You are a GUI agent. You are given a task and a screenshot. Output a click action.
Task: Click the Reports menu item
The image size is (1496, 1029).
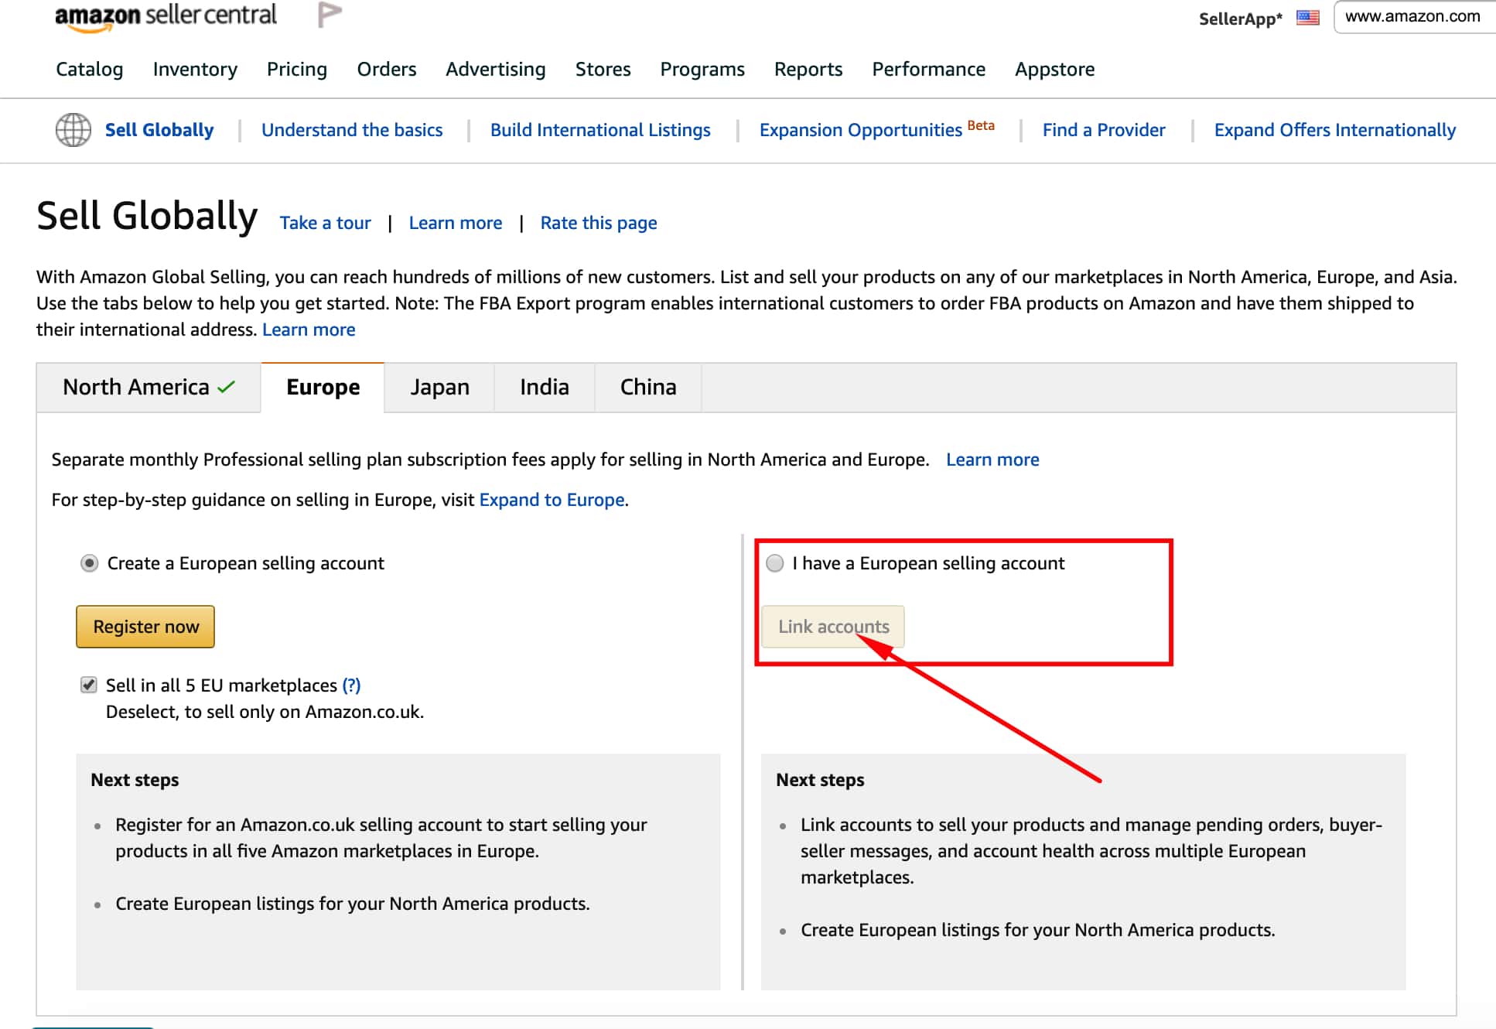point(807,70)
